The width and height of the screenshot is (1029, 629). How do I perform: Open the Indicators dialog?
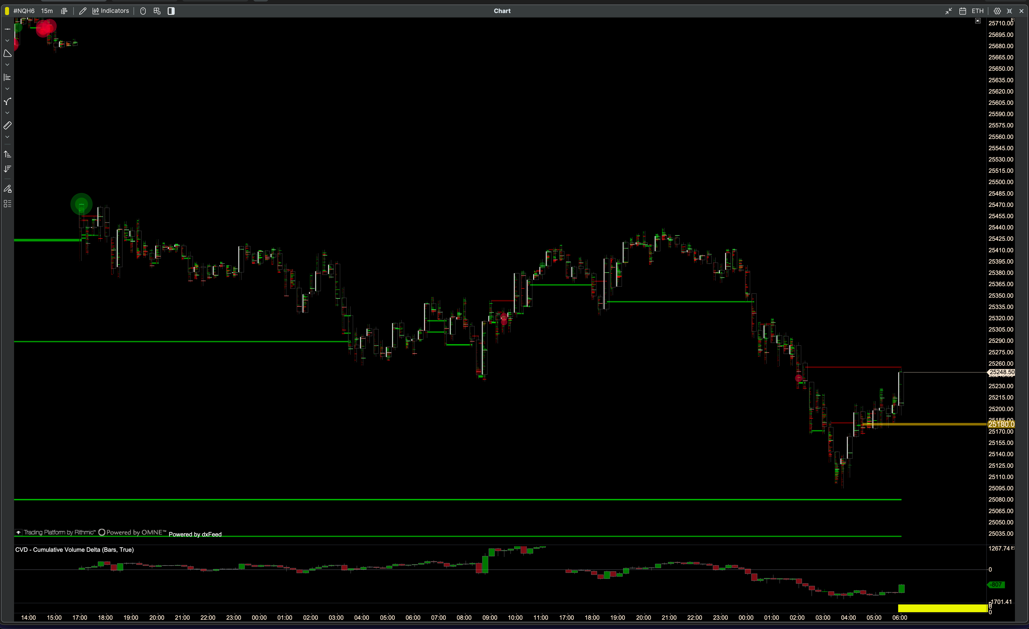[111, 11]
